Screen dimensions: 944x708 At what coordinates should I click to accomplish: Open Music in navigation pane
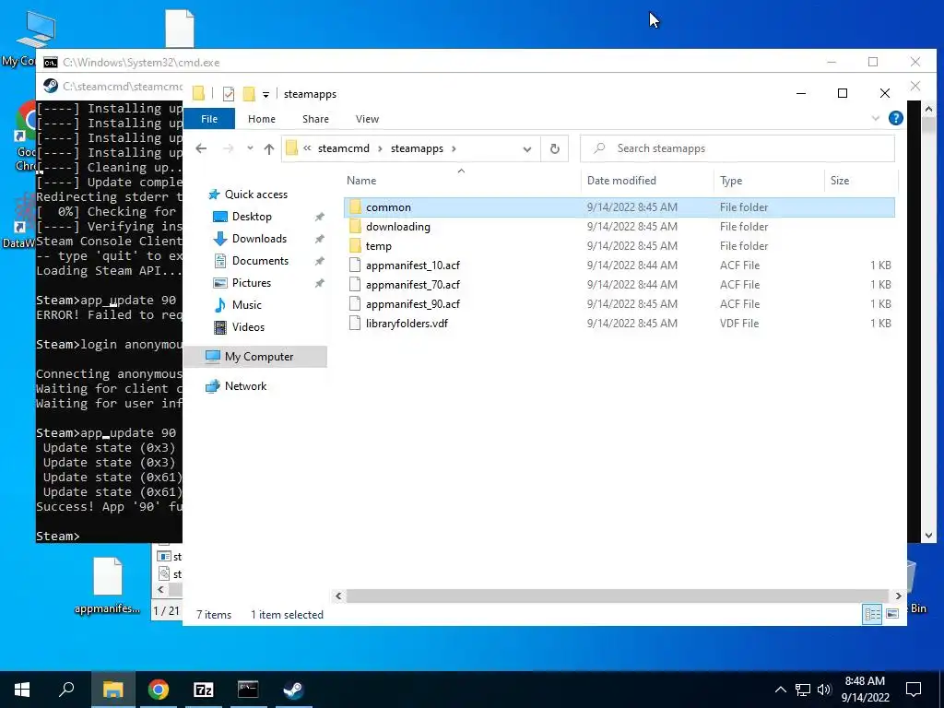[x=247, y=304]
